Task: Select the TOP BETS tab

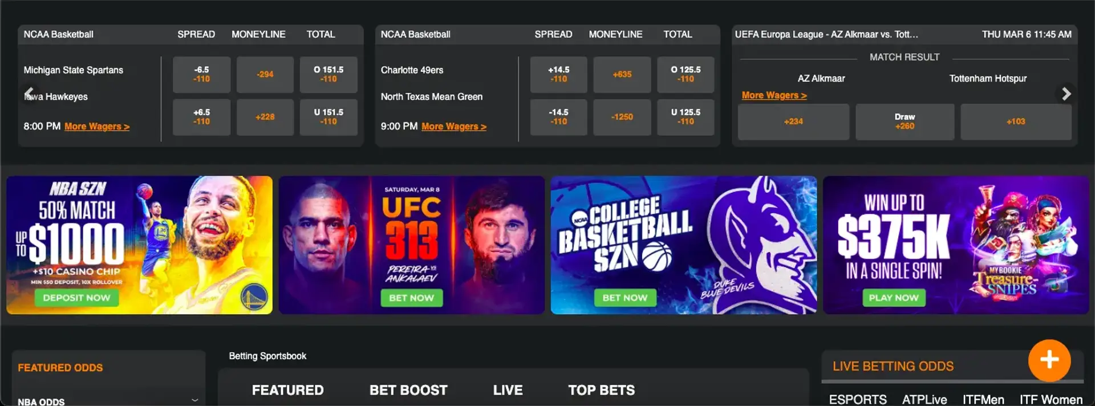Action: (x=601, y=390)
